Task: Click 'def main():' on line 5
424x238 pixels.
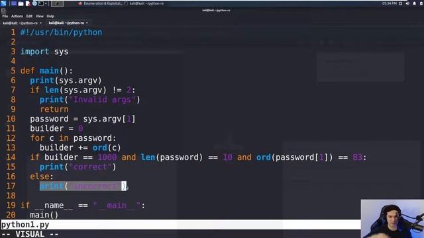Action: click(46, 71)
